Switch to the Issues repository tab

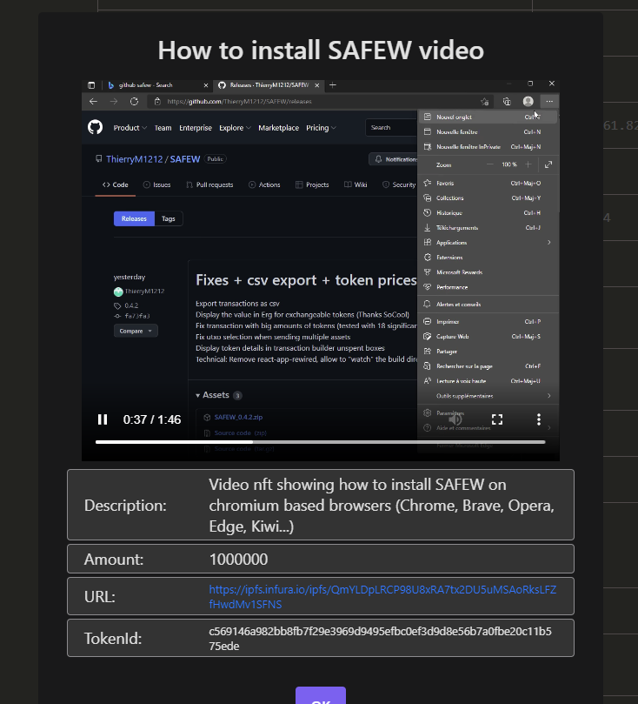pyautogui.click(x=157, y=185)
